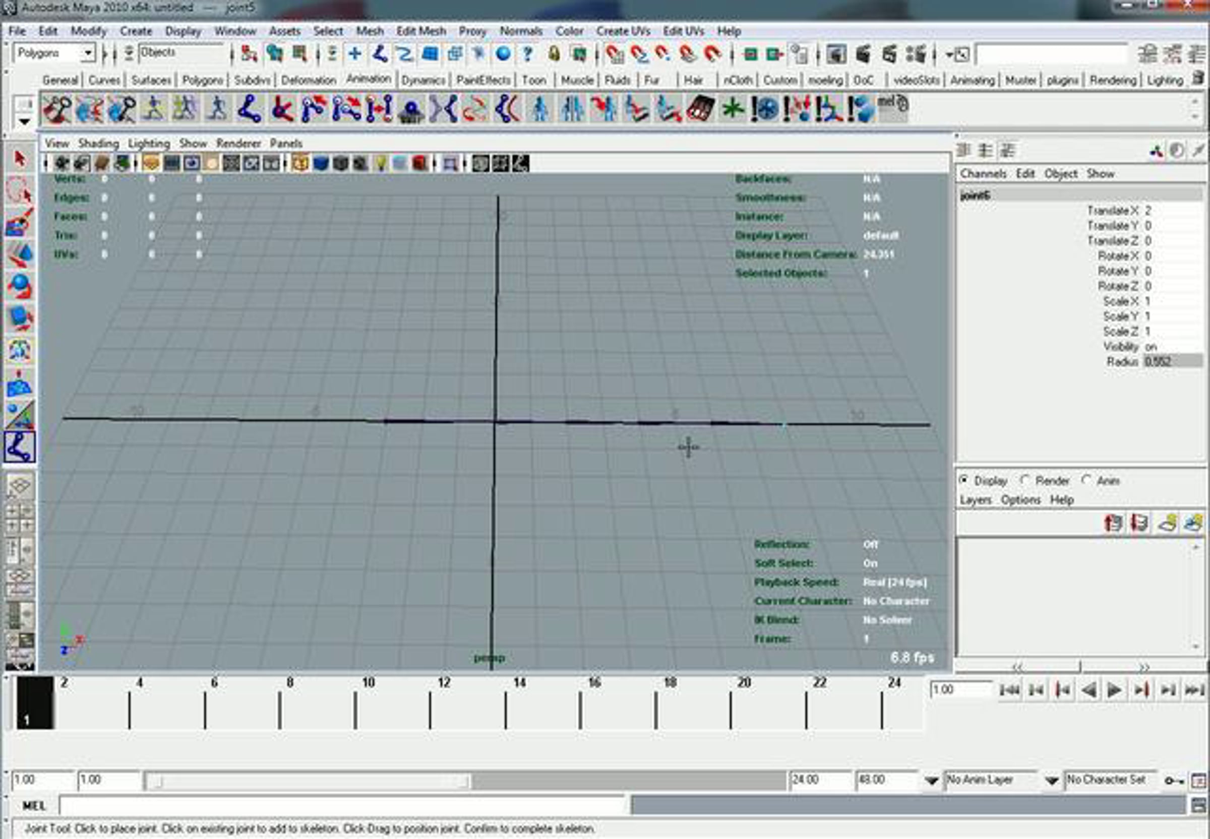
Task: Open the No Character Set dropdown arrow
Action: click(x=1051, y=781)
